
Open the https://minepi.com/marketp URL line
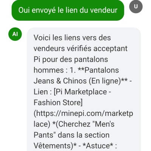(x=83, y=113)
